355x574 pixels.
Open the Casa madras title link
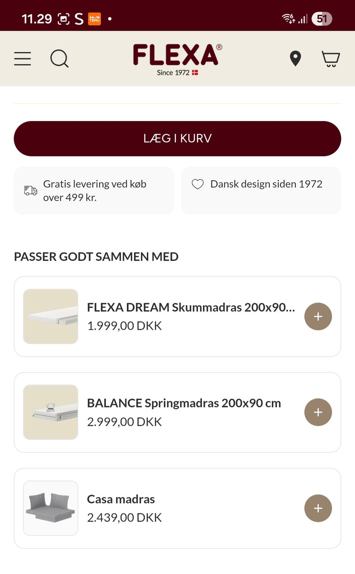121,499
